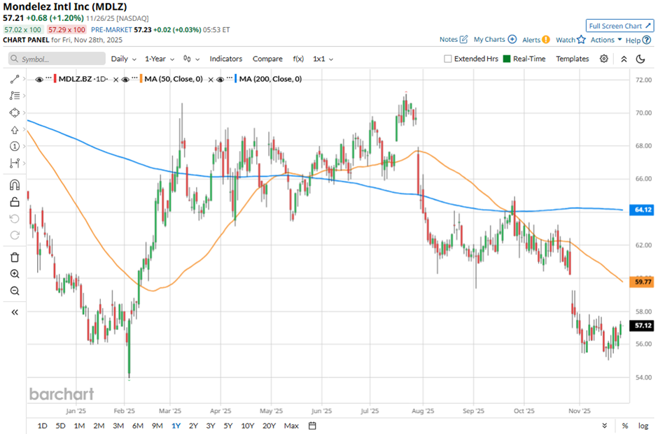
Task: Open the Templates link
Action: (x=572, y=59)
